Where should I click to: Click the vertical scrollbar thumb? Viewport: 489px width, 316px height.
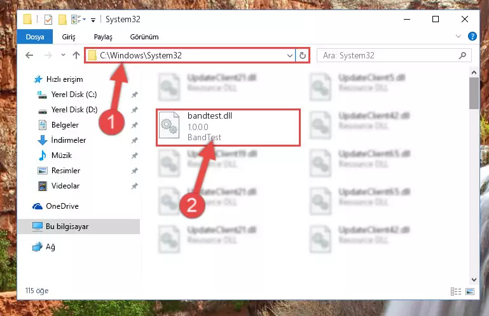[x=474, y=93]
